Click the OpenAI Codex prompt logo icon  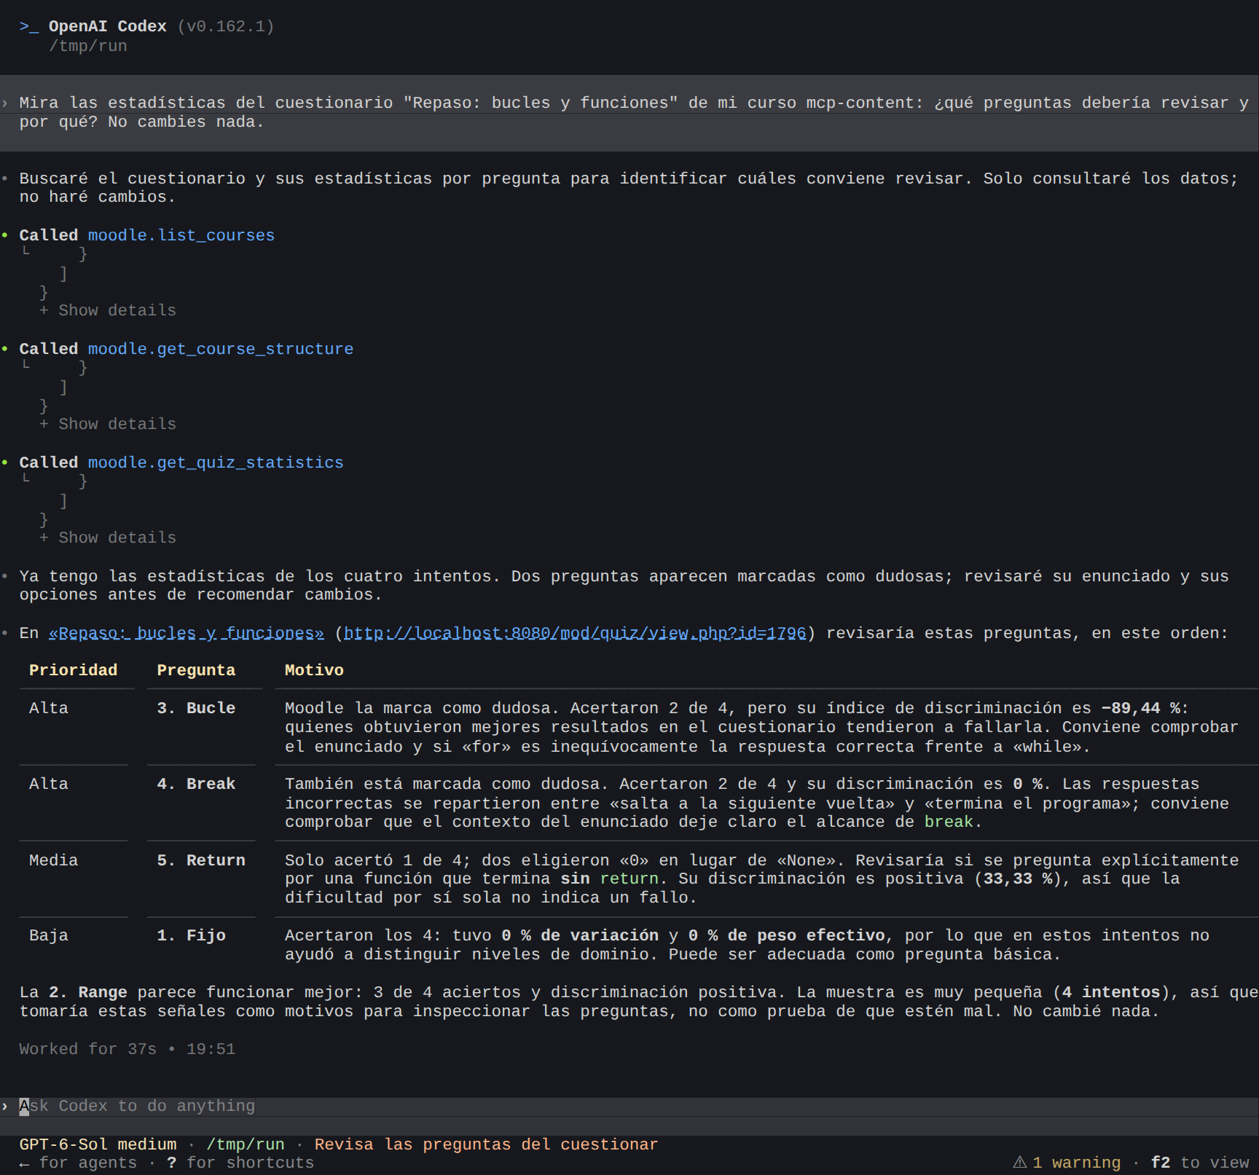(29, 26)
